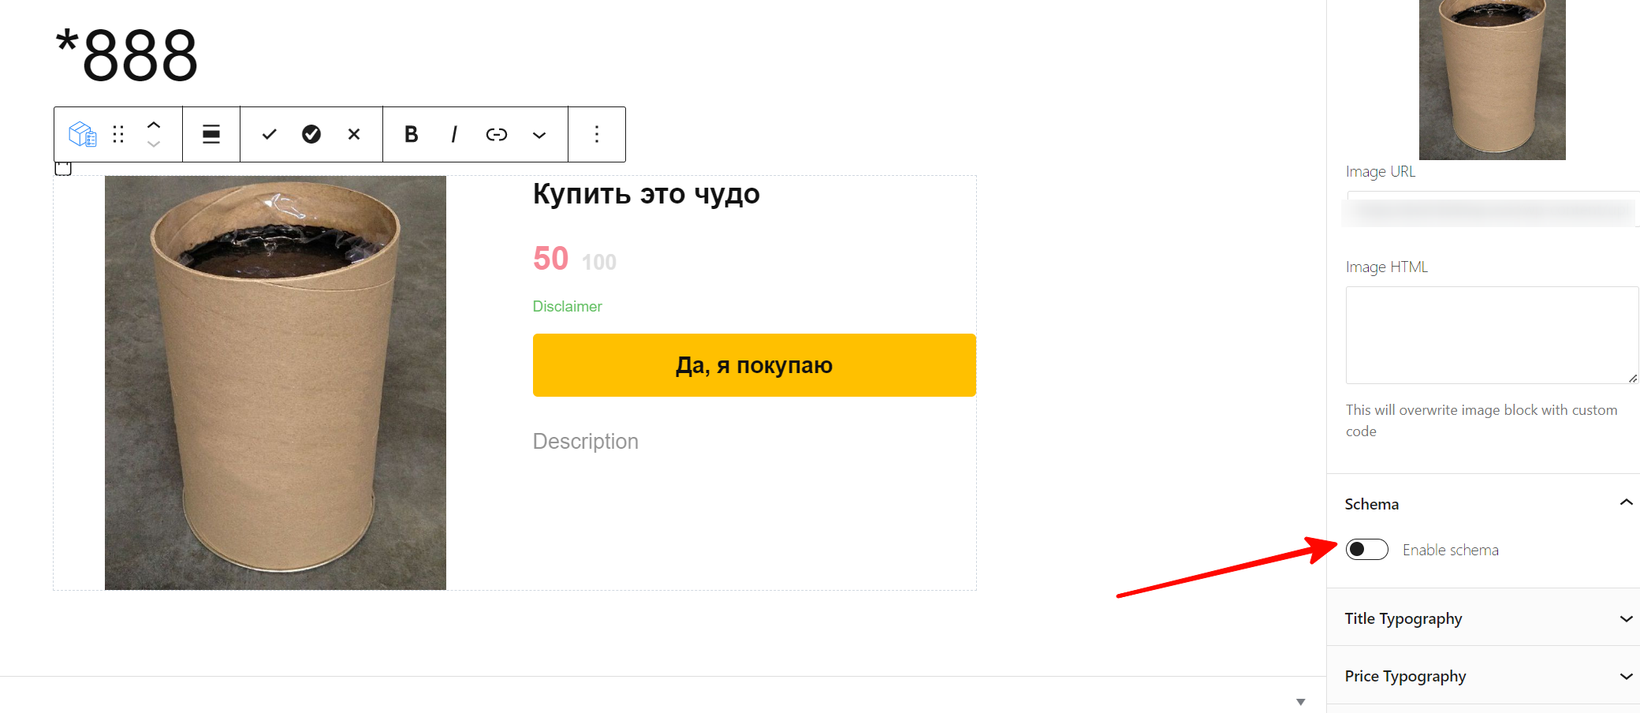This screenshot has height=713, width=1640.
Task: Collapse the Schema panel
Action: tap(1625, 503)
